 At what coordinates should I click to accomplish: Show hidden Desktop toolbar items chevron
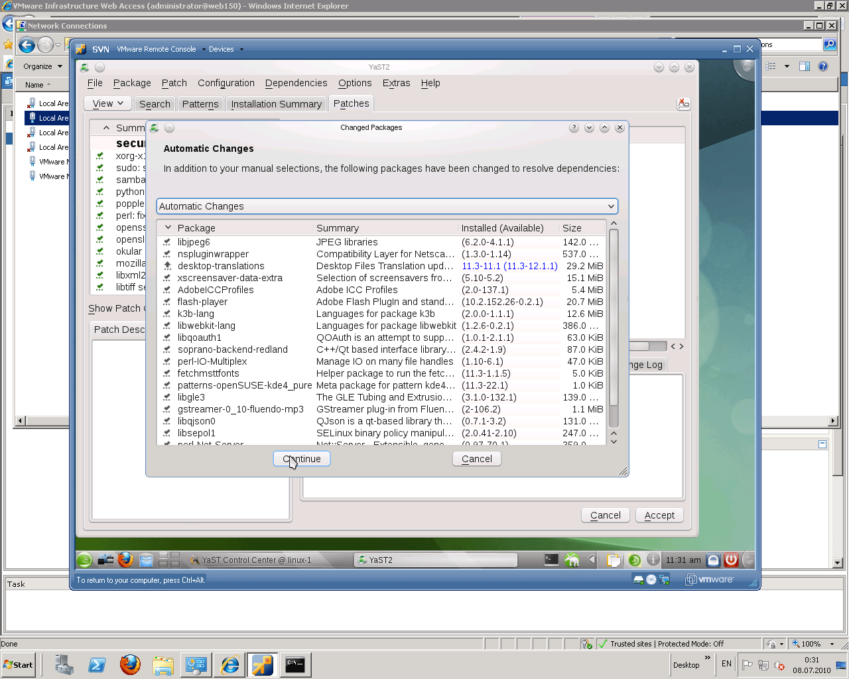pyautogui.click(x=708, y=658)
